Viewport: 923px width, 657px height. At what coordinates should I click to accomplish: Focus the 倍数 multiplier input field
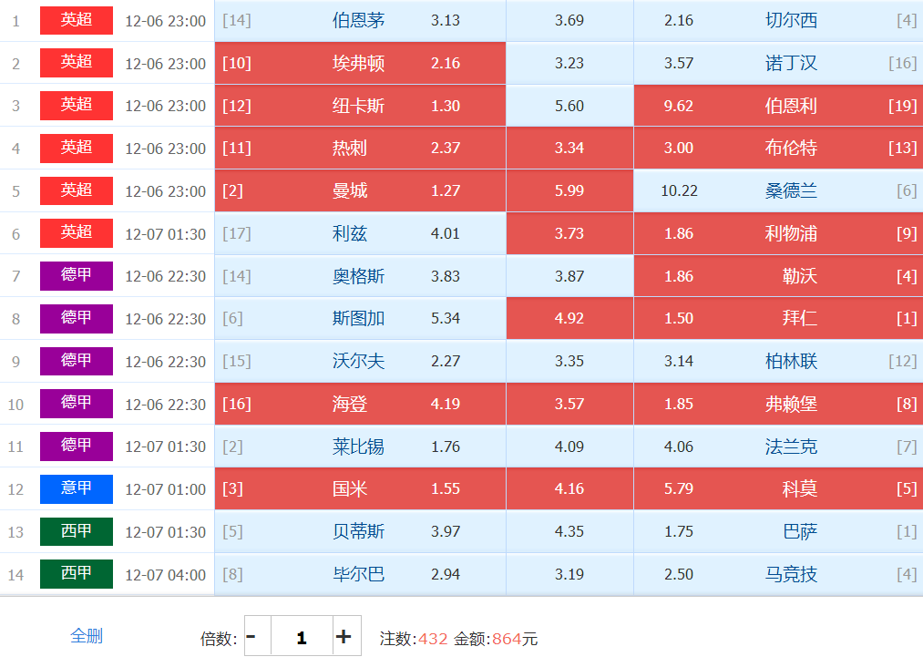(301, 636)
